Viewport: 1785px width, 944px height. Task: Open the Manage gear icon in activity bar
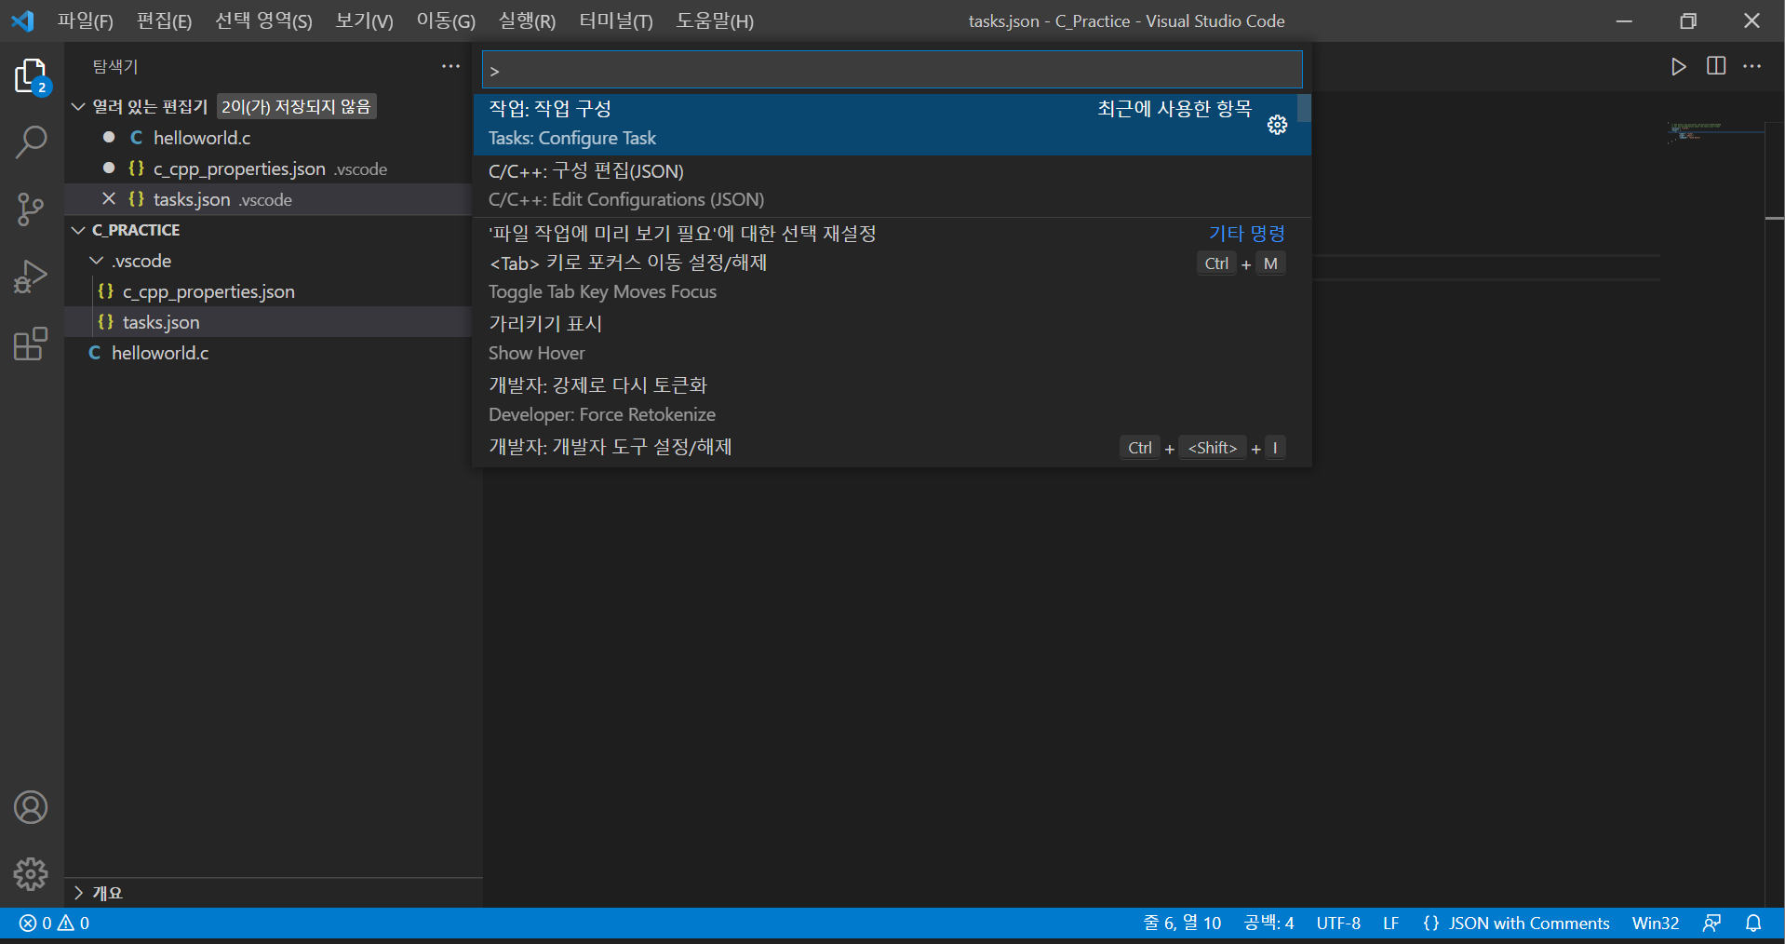[31, 874]
